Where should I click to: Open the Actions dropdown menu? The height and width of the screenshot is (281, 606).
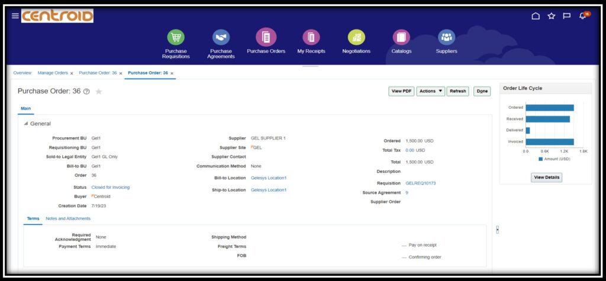pos(431,91)
